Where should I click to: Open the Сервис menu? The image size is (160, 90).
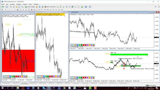pos(25,4)
